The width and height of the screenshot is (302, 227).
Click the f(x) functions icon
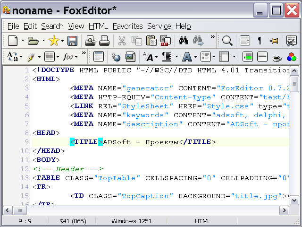coord(68,57)
